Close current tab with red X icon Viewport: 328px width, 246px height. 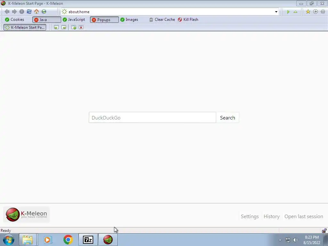point(81,28)
